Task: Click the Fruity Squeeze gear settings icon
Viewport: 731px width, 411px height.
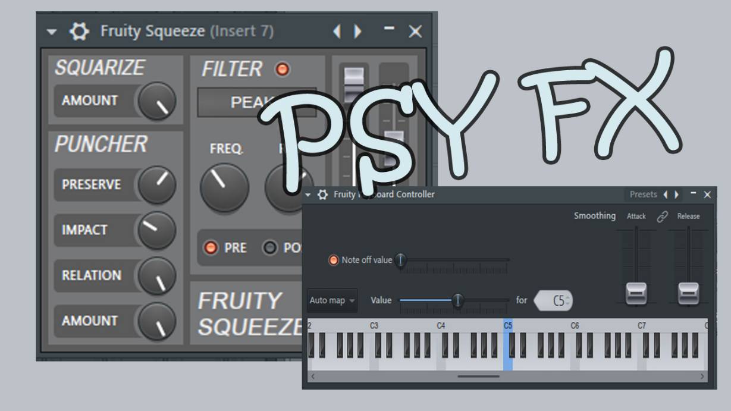Action: pos(79,32)
